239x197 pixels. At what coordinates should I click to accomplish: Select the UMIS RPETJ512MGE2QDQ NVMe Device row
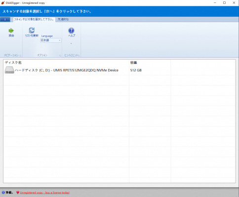[119, 70]
